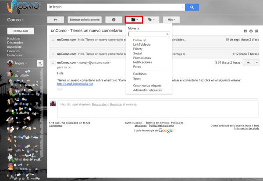Click reply box avatar thumbnail

pyautogui.click(x=53, y=103)
